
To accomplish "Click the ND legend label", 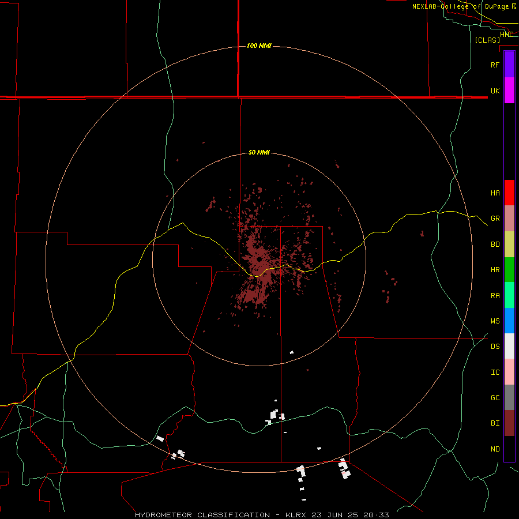I will coord(495,449).
